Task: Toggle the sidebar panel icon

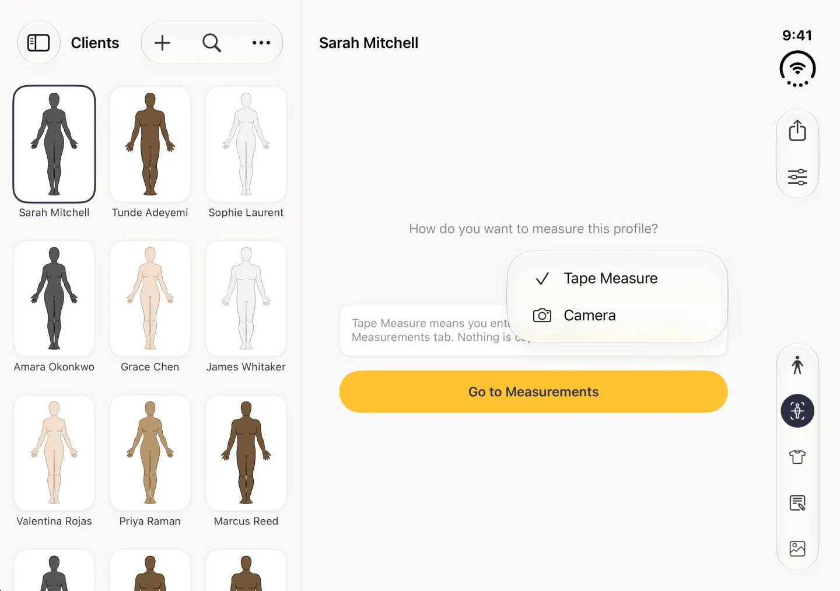Action: [38, 43]
